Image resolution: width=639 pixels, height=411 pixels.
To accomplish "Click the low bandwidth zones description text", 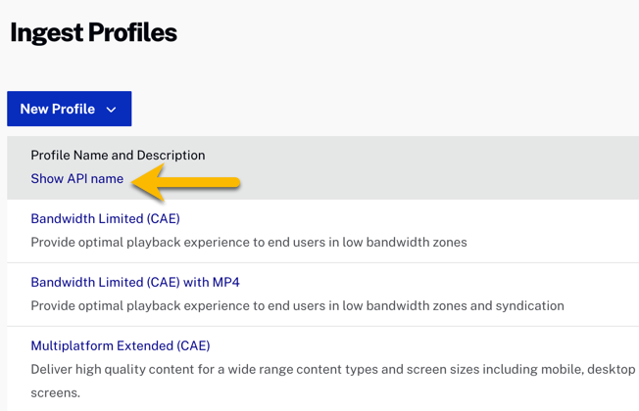I will [248, 242].
